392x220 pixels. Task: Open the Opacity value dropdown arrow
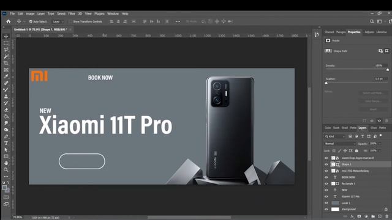pyautogui.click(x=380, y=144)
